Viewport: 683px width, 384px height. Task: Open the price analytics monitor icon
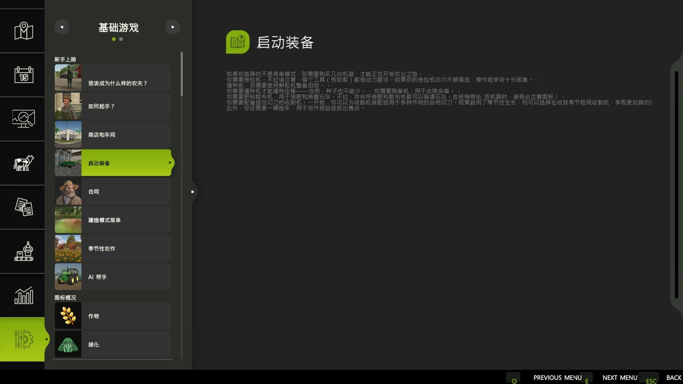(23, 119)
